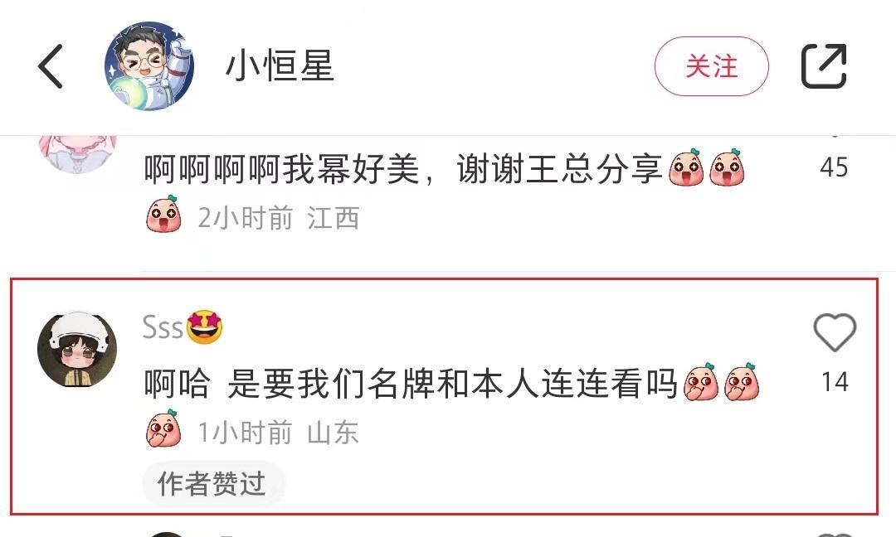Go back using the left arrow icon
The width and height of the screenshot is (896, 537).
click(x=51, y=66)
